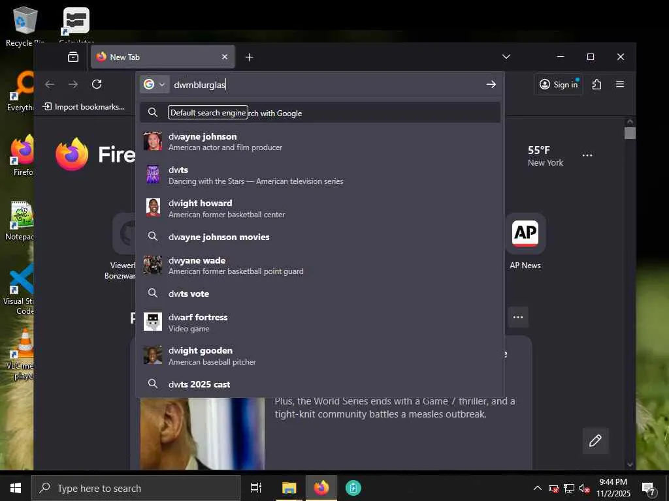This screenshot has height=501, width=669.
Task: Click the Firefox taskbar icon
Action: click(321, 488)
